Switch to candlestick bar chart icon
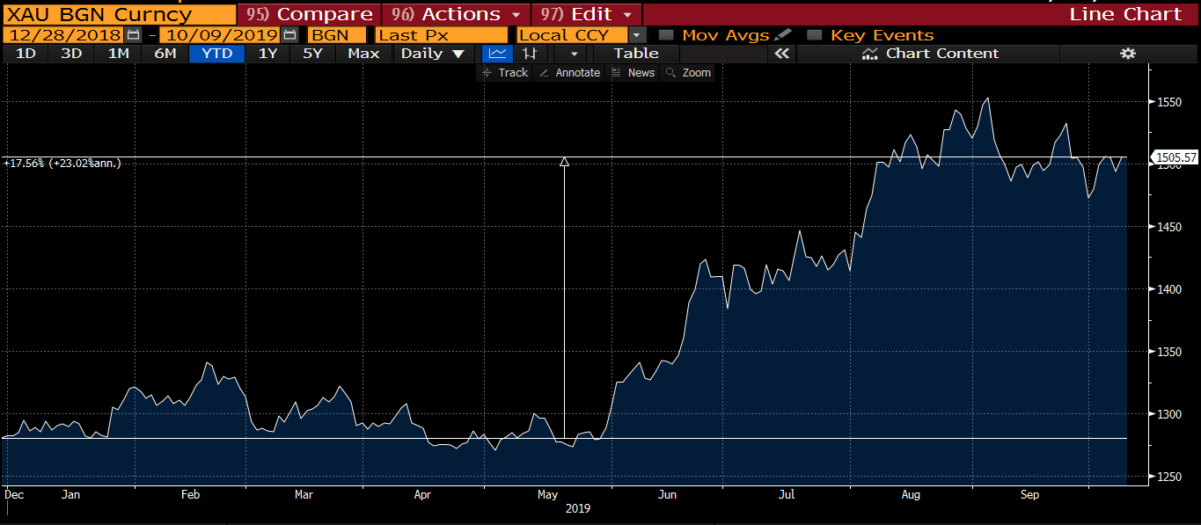Screen dimensions: 1201x525 tap(530, 54)
